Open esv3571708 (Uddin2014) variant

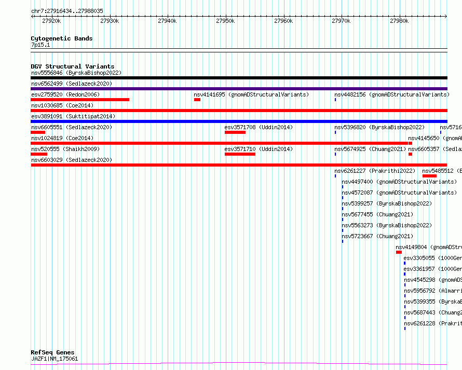point(259,127)
